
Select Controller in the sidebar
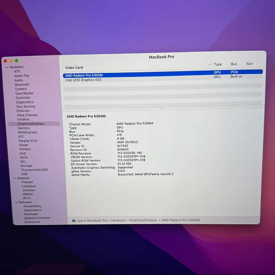point(23,98)
